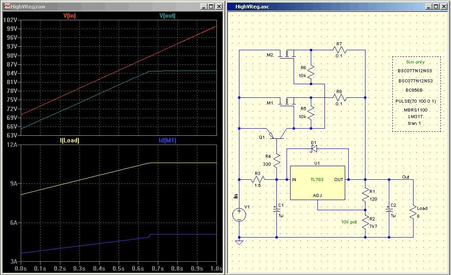This screenshot has width=451, height=275.
Task: Select transistor Q1 symbol
Action: pyautogui.click(x=276, y=134)
